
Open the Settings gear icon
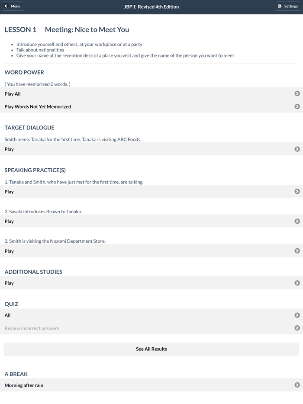(280, 6)
